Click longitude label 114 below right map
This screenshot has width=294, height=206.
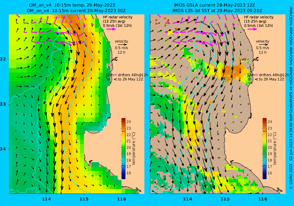(188, 199)
